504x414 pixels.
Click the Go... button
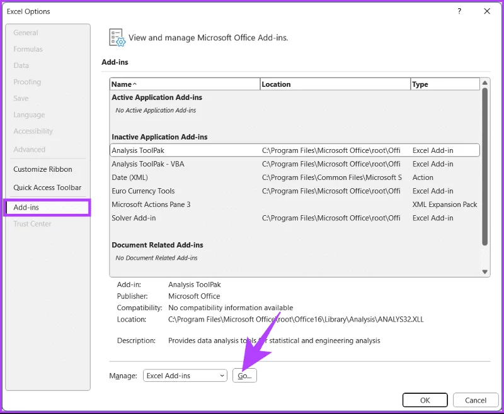(x=244, y=376)
